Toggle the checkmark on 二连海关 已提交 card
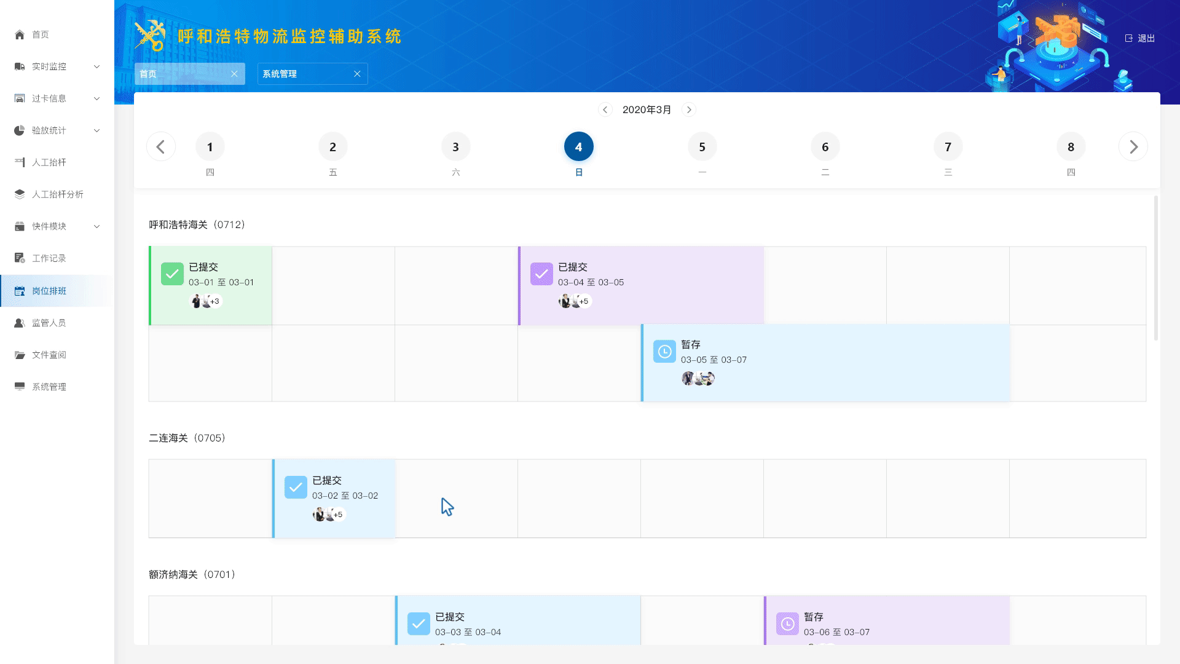Viewport: 1180px width, 664px height. [296, 487]
